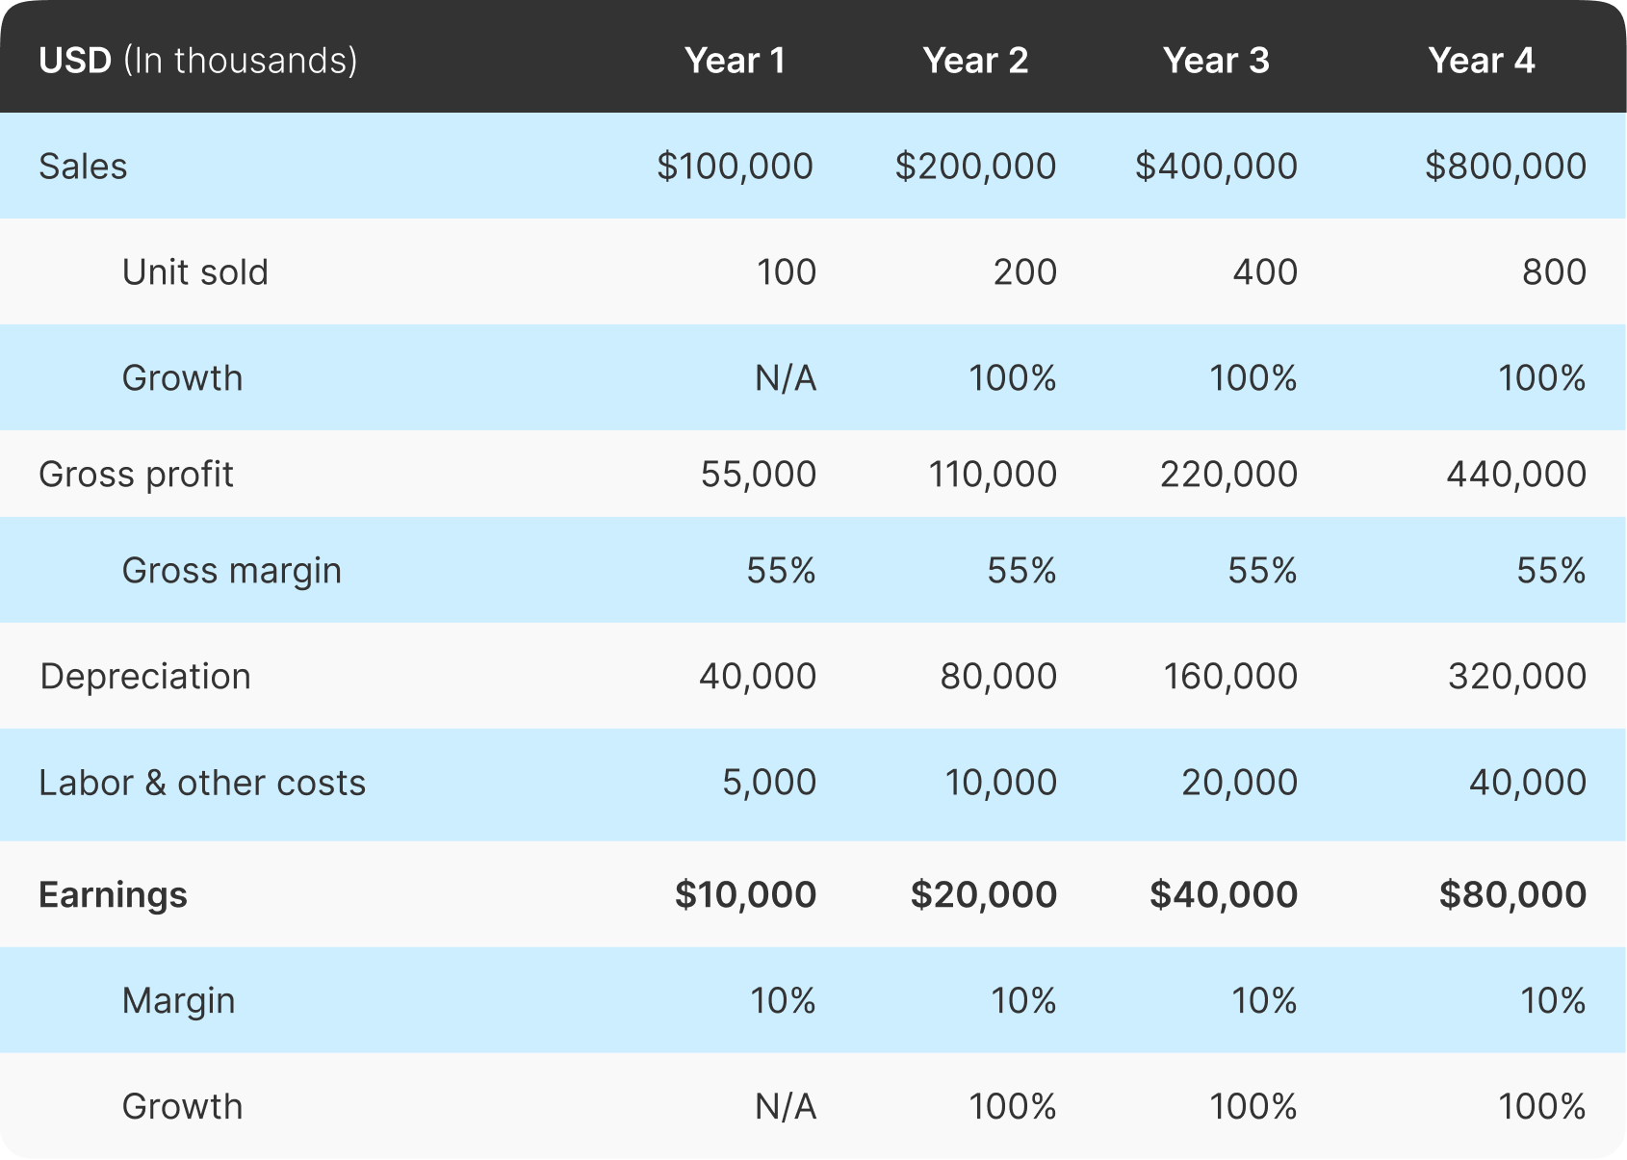The width and height of the screenshot is (1627, 1160).
Task: Click the Gross profit value 440,000
Action: 1516,475
